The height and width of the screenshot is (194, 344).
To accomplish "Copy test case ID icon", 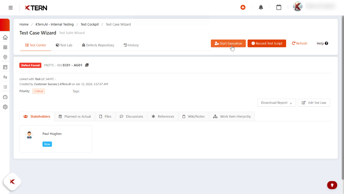I will click(87, 65).
